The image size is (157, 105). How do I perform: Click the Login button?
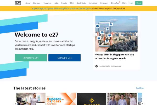pos(131,3)
